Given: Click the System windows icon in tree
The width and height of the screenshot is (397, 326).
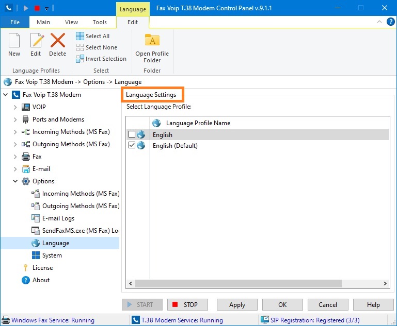Looking at the screenshot, I should [36, 255].
